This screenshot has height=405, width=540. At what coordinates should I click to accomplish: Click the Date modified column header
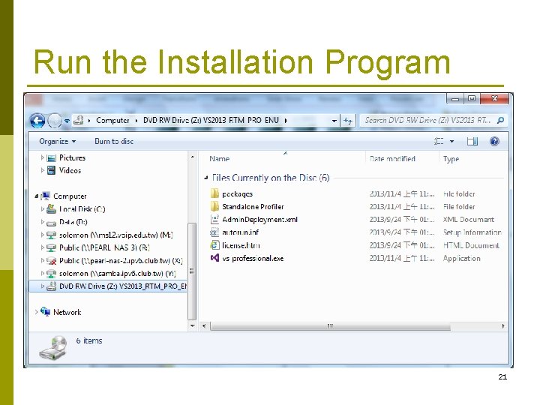pyautogui.click(x=392, y=159)
